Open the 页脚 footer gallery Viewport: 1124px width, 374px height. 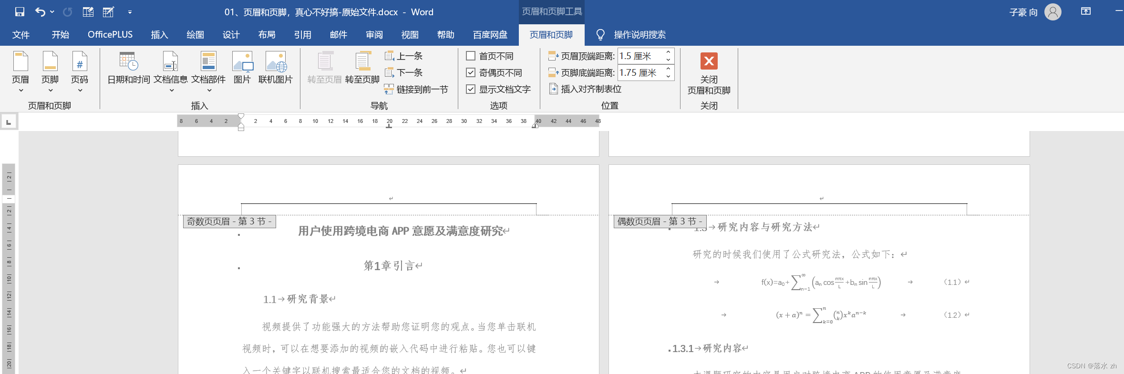point(50,72)
